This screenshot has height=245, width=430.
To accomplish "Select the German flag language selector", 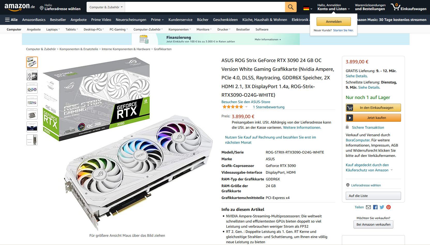I will click(308, 8).
